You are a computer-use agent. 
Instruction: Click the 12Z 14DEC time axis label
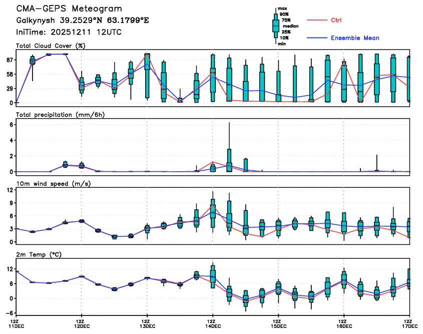click(214, 324)
